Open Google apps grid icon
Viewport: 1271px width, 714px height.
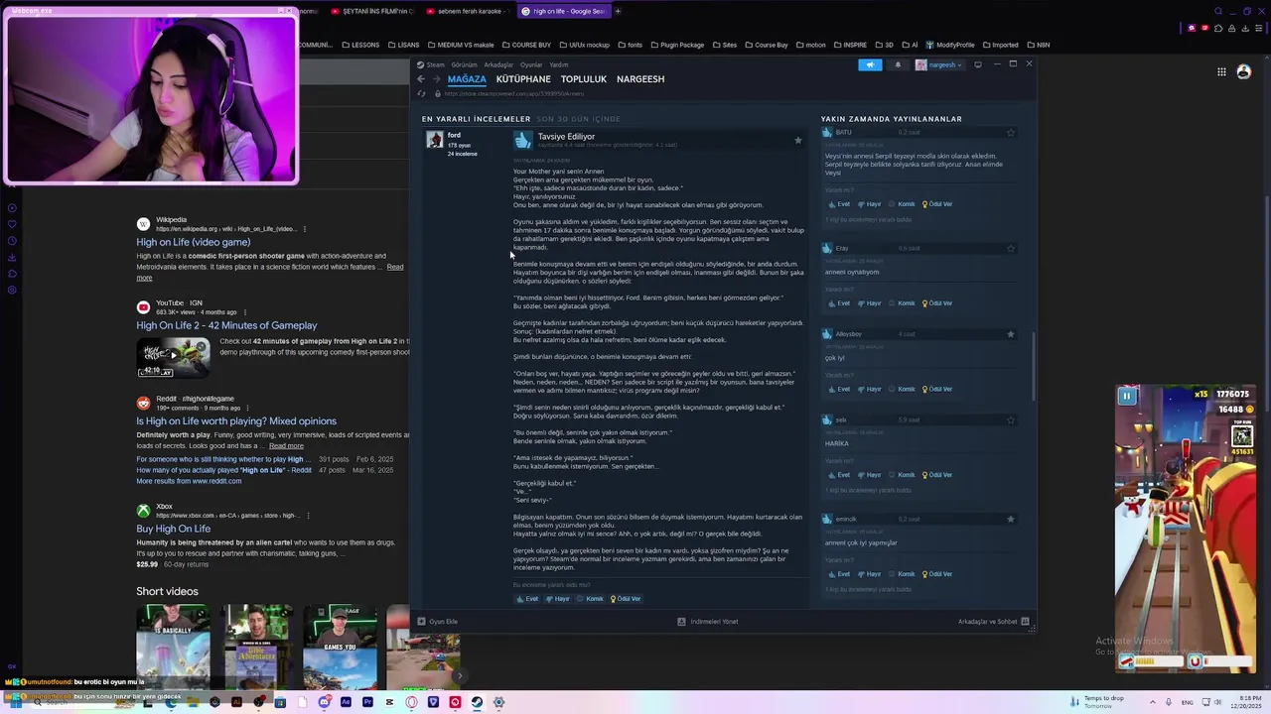pos(1221,71)
